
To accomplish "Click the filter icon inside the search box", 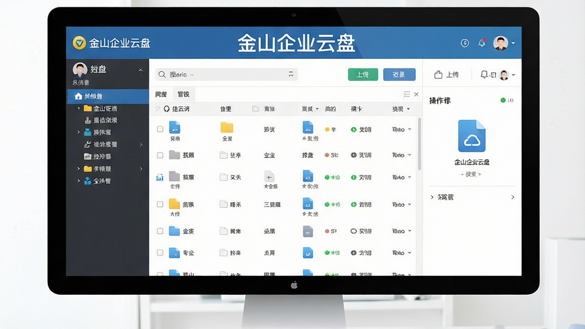I will pyautogui.click(x=291, y=74).
